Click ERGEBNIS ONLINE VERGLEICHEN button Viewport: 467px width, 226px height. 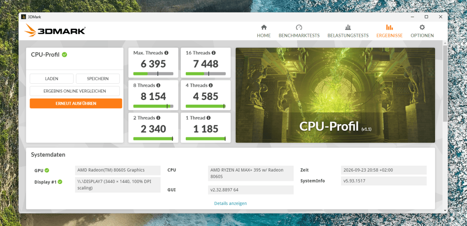(x=75, y=91)
